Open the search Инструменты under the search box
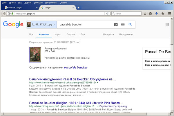 tap(126, 34)
